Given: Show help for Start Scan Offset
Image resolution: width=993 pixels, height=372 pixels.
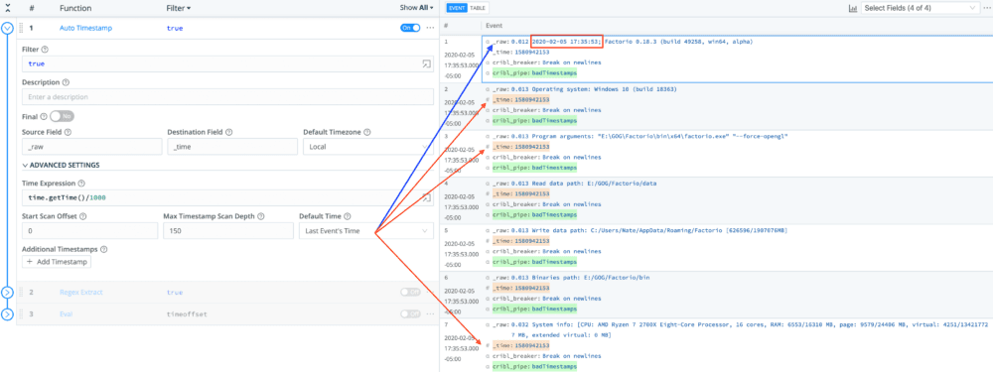Looking at the screenshot, I should (x=83, y=216).
